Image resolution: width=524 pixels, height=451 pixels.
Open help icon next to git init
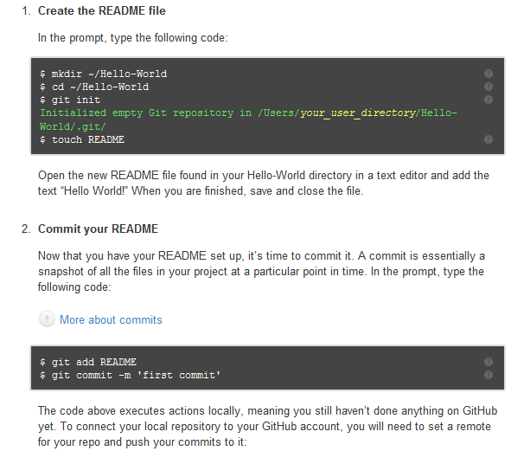pyautogui.click(x=489, y=100)
